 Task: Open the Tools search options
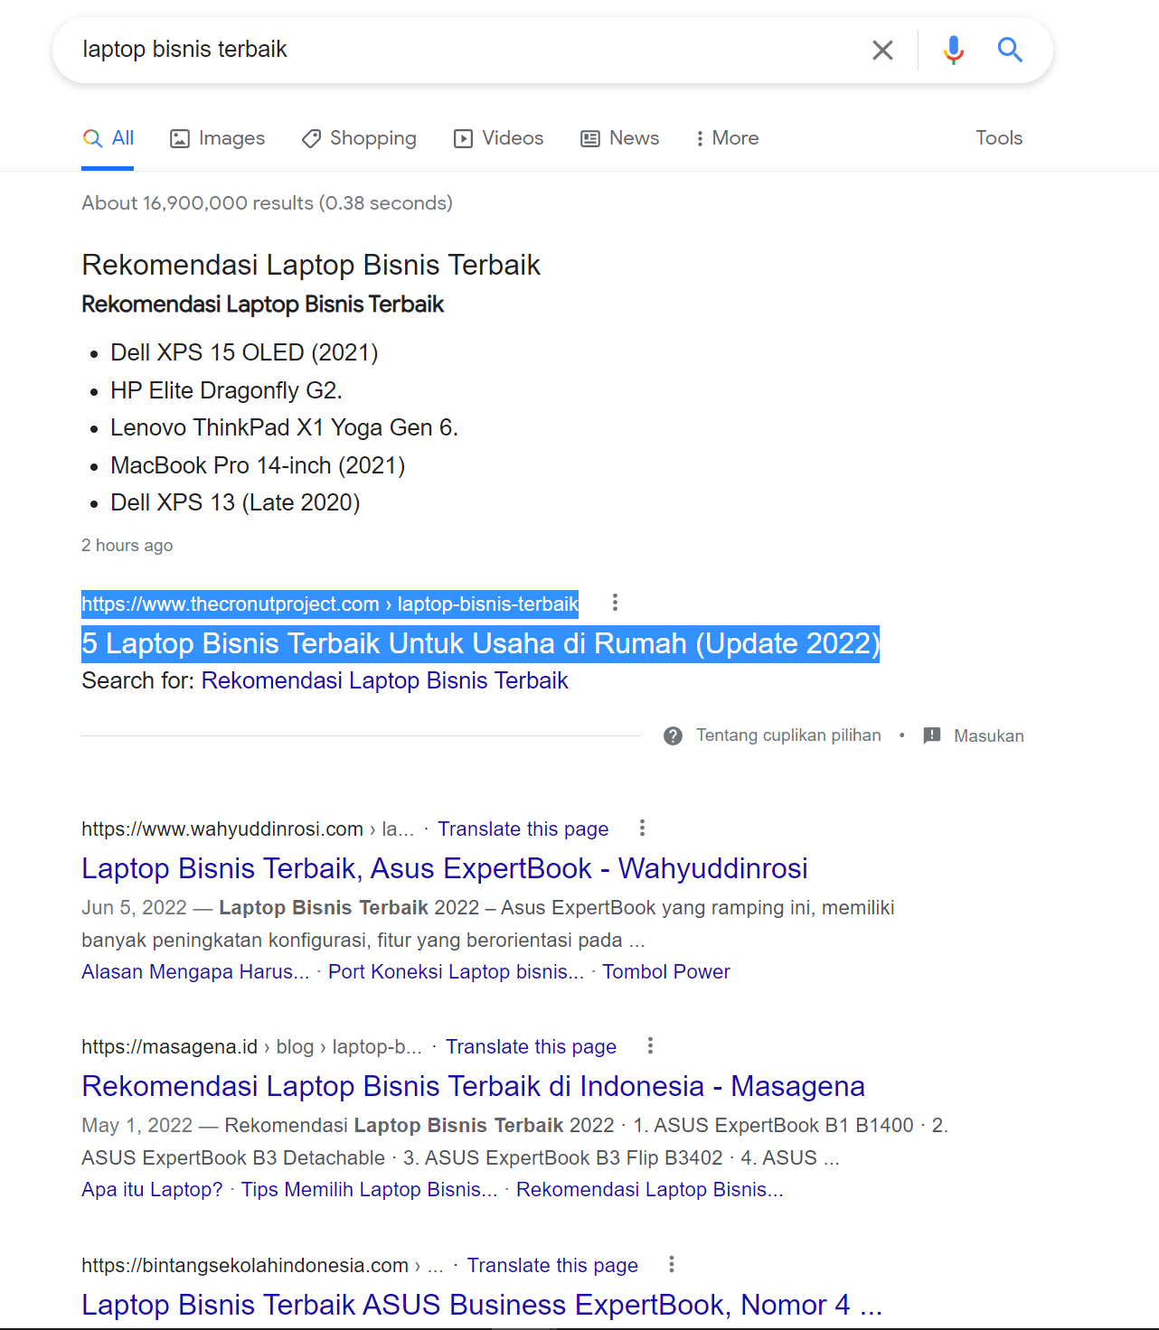coord(999,138)
